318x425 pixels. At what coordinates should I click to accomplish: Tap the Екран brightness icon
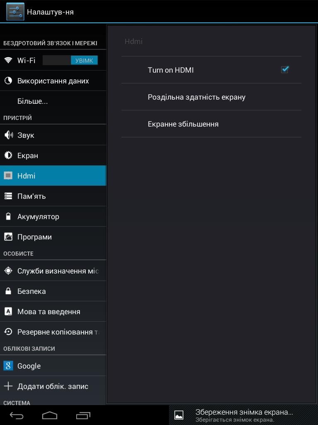click(x=8, y=155)
